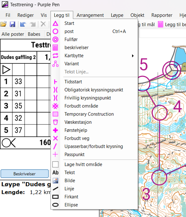Click the Legg til beskrivelser grid toolbar button
The image size is (186, 217).
[172, 25]
